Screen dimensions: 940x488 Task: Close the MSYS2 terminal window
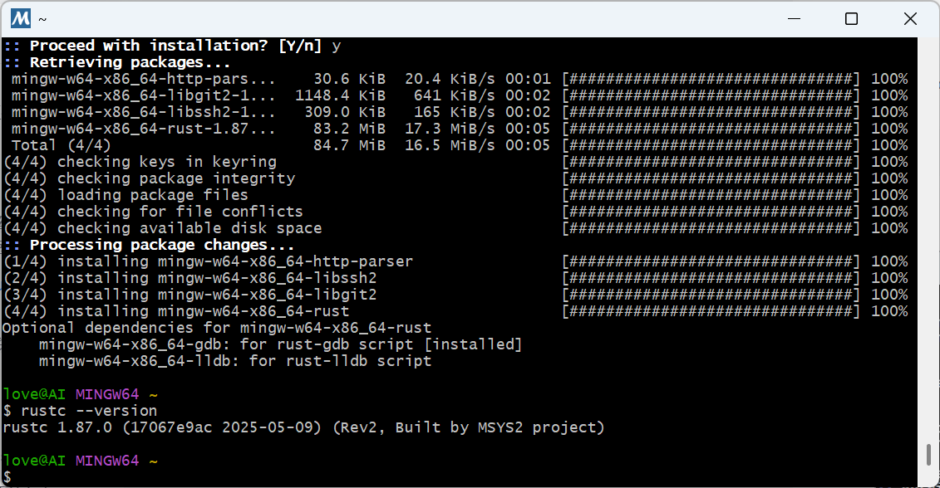[910, 18]
